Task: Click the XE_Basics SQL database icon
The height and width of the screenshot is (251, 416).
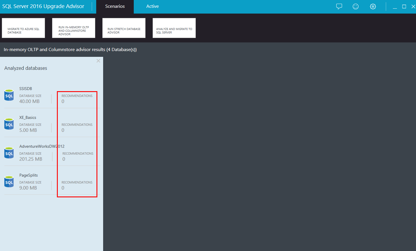Action: 9,124
